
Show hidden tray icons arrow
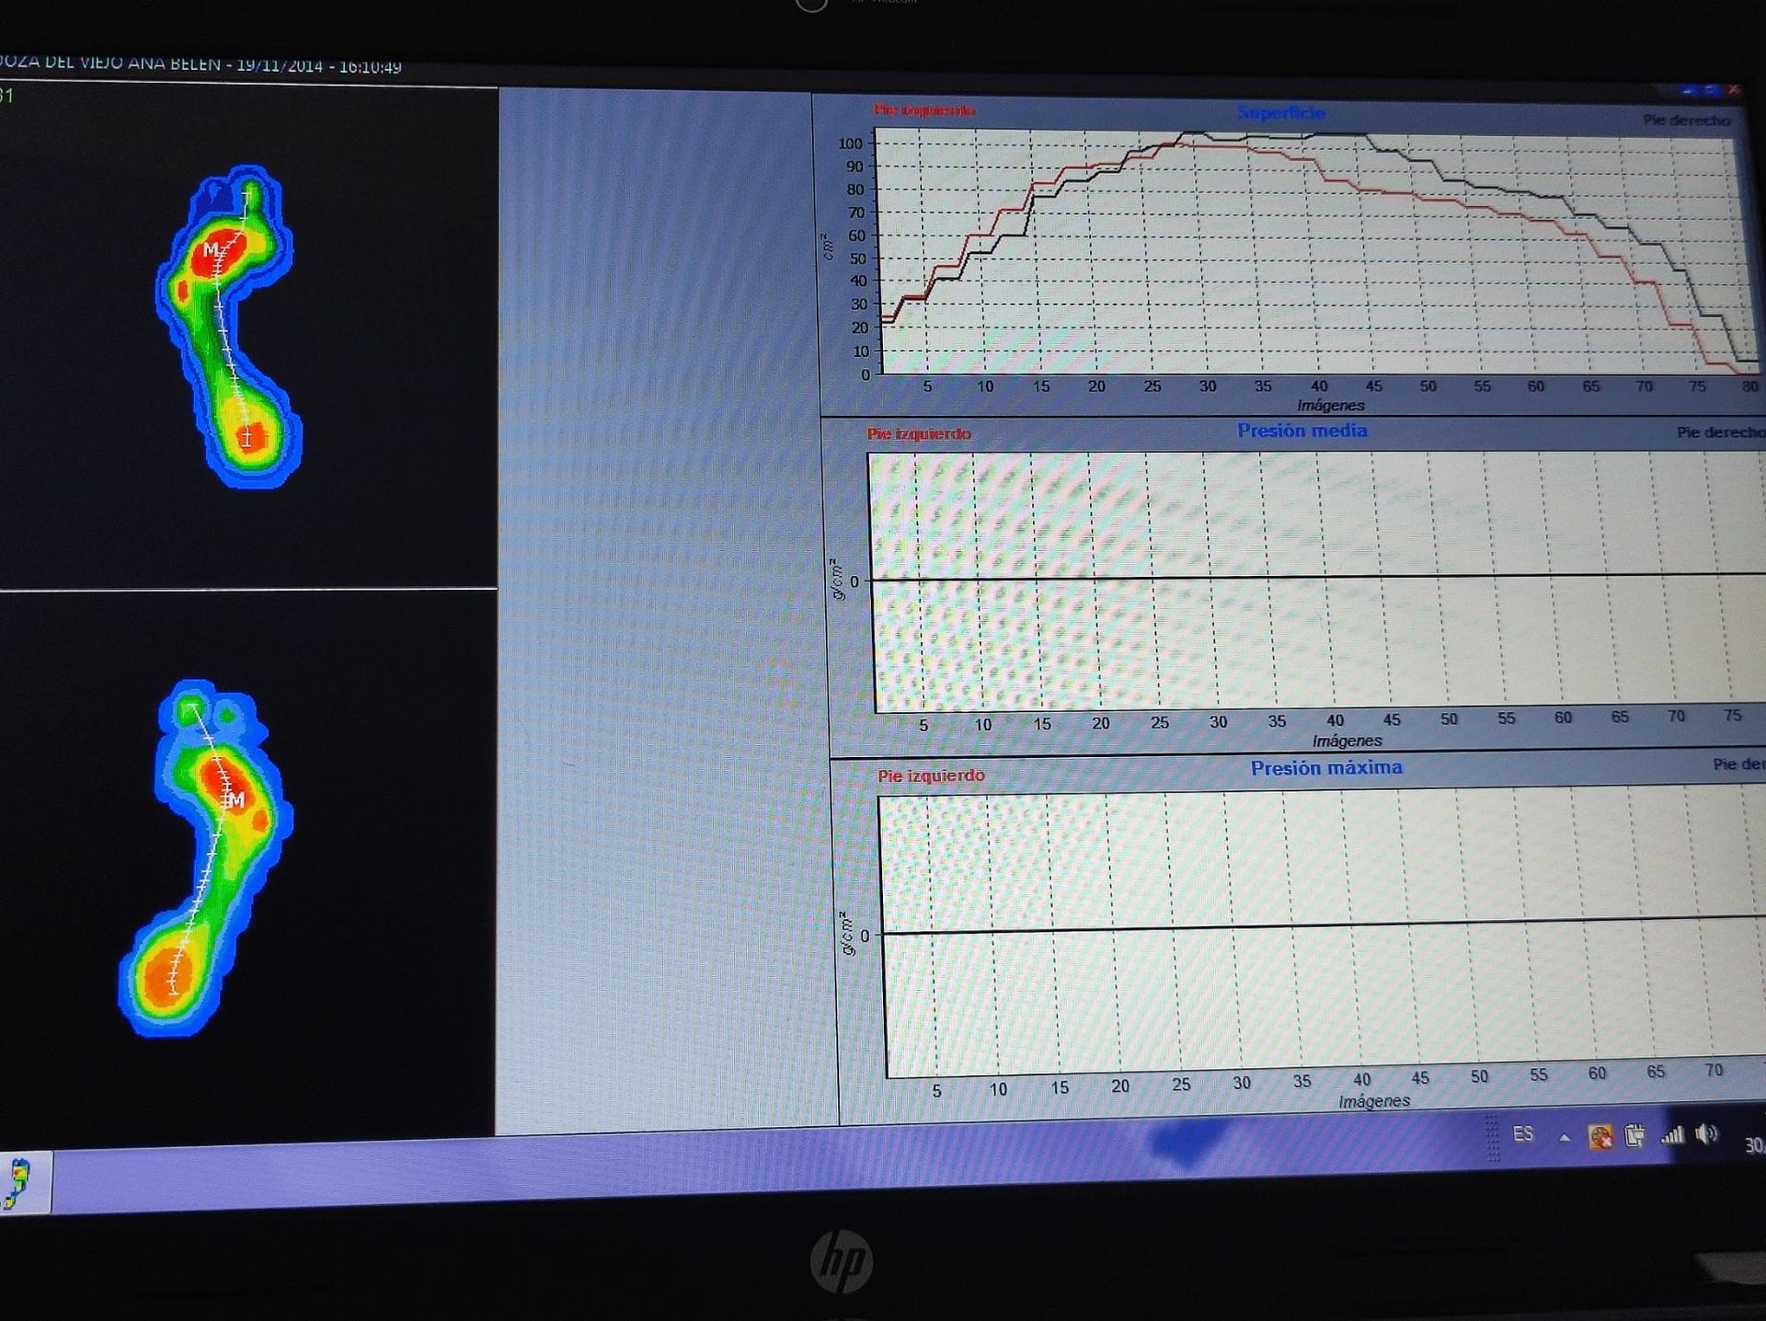[x=1564, y=1138]
